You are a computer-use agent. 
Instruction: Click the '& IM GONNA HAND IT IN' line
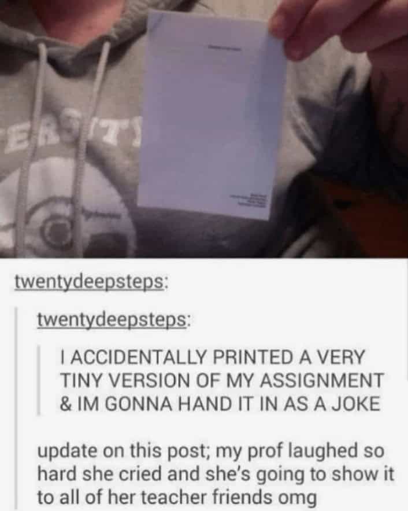click(220, 404)
